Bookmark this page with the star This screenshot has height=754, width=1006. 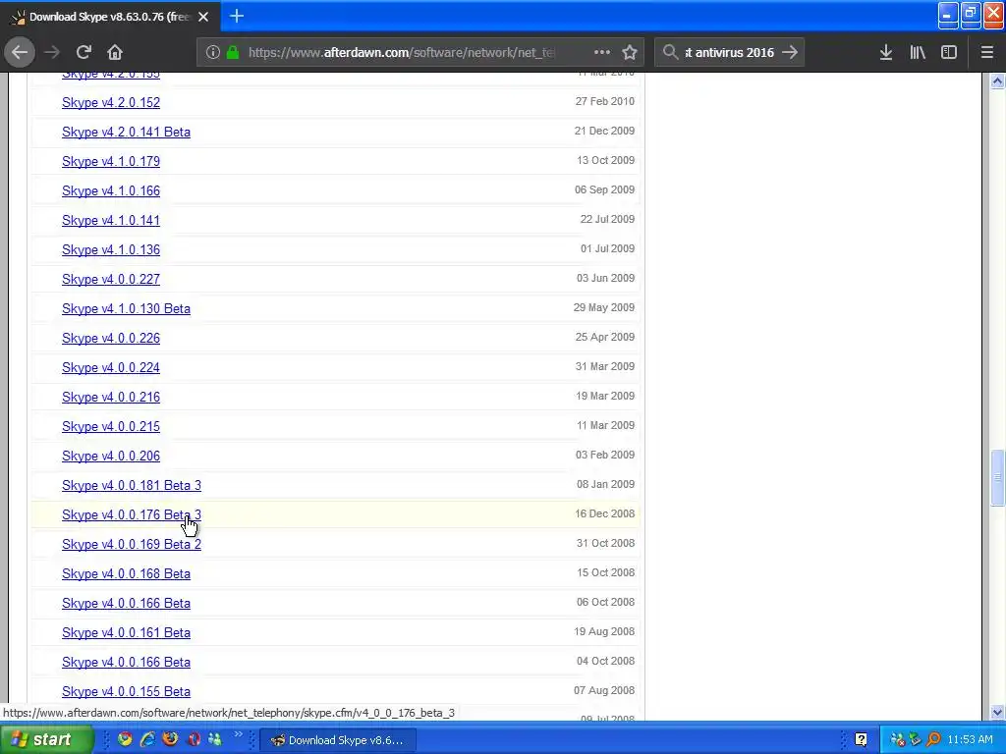pos(630,52)
